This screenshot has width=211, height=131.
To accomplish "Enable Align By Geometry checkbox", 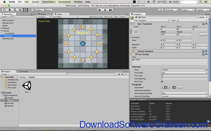I will click(x=162, y=90).
